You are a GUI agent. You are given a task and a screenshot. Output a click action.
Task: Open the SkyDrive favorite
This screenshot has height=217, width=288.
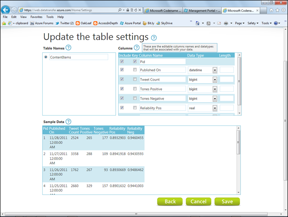point(164,23)
